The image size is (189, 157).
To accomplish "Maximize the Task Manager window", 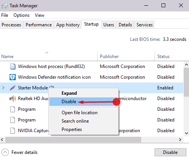I will point(163,5).
